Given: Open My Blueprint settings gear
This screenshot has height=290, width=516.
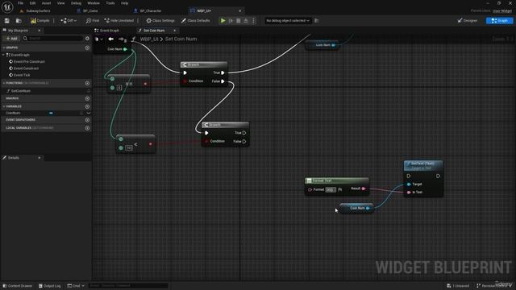Looking at the screenshot, I should pyautogui.click(x=87, y=39).
